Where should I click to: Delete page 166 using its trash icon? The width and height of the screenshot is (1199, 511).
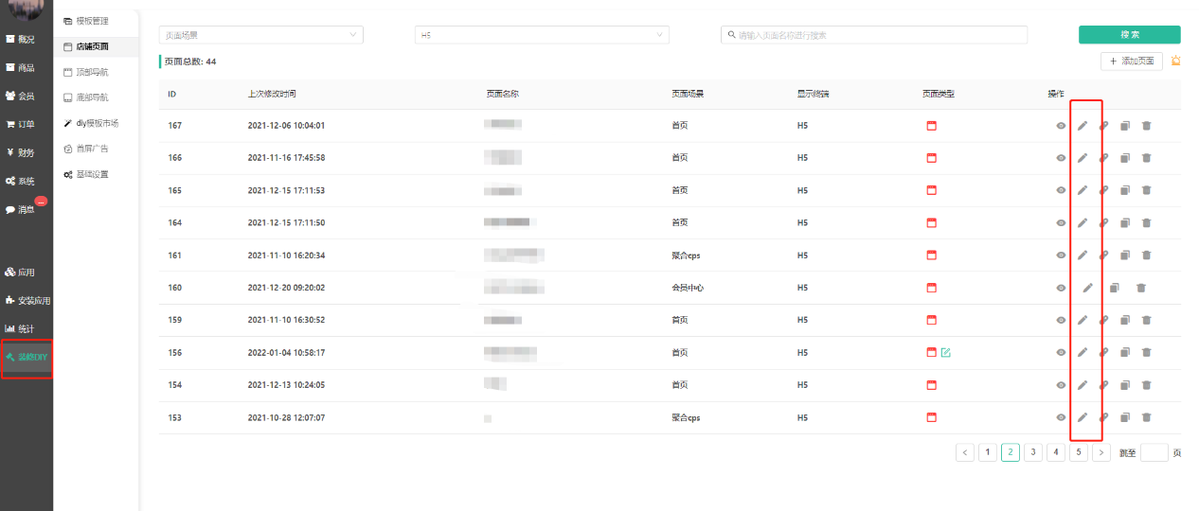click(x=1146, y=158)
